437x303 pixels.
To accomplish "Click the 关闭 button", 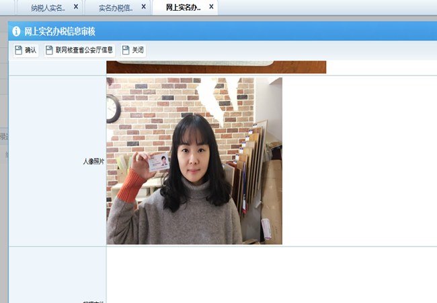I will click(x=133, y=50).
